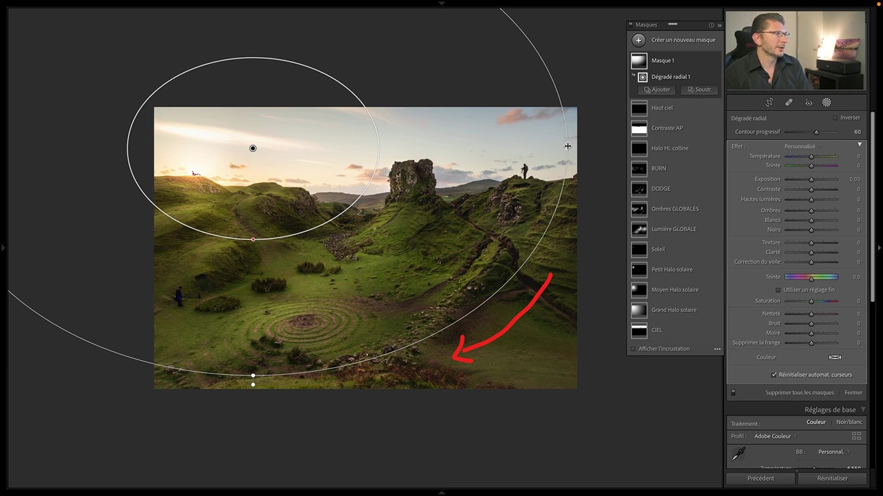Uncheck Réinitialiser automat. curseurs
The width and height of the screenshot is (883, 496).
click(x=774, y=374)
